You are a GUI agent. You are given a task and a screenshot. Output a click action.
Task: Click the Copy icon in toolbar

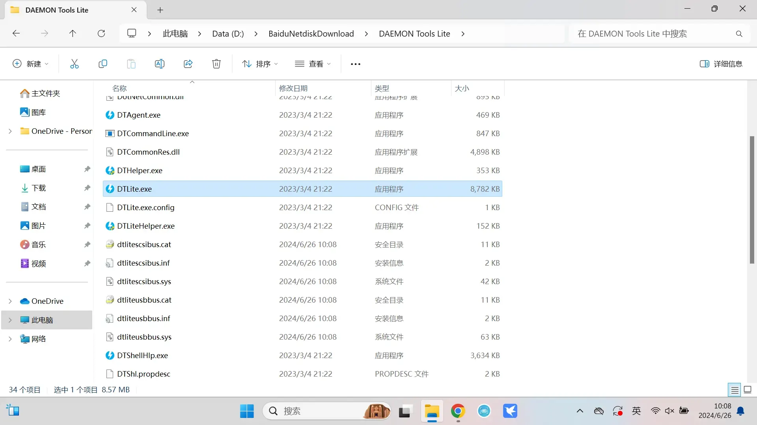click(x=103, y=64)
